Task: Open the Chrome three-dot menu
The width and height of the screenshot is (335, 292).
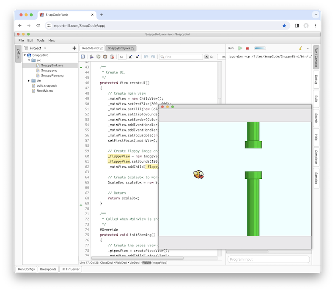Action: (315, 26)
